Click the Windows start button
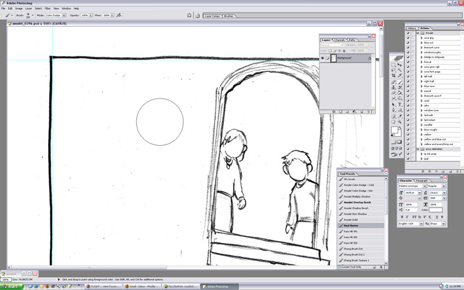This screenshot has width=464, height=290. click(x=11, y=287)
